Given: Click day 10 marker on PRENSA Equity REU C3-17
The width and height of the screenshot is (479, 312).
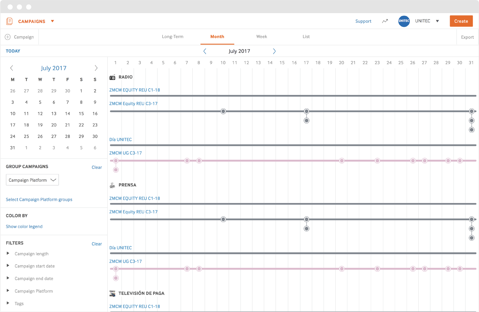Looking at the screenshot, I should [223, 219].
